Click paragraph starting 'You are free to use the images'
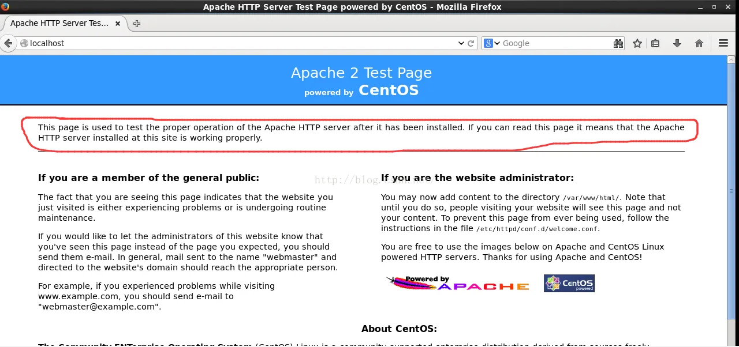The width and height of the screenshot is (739, 347). [x=522, y=252]
